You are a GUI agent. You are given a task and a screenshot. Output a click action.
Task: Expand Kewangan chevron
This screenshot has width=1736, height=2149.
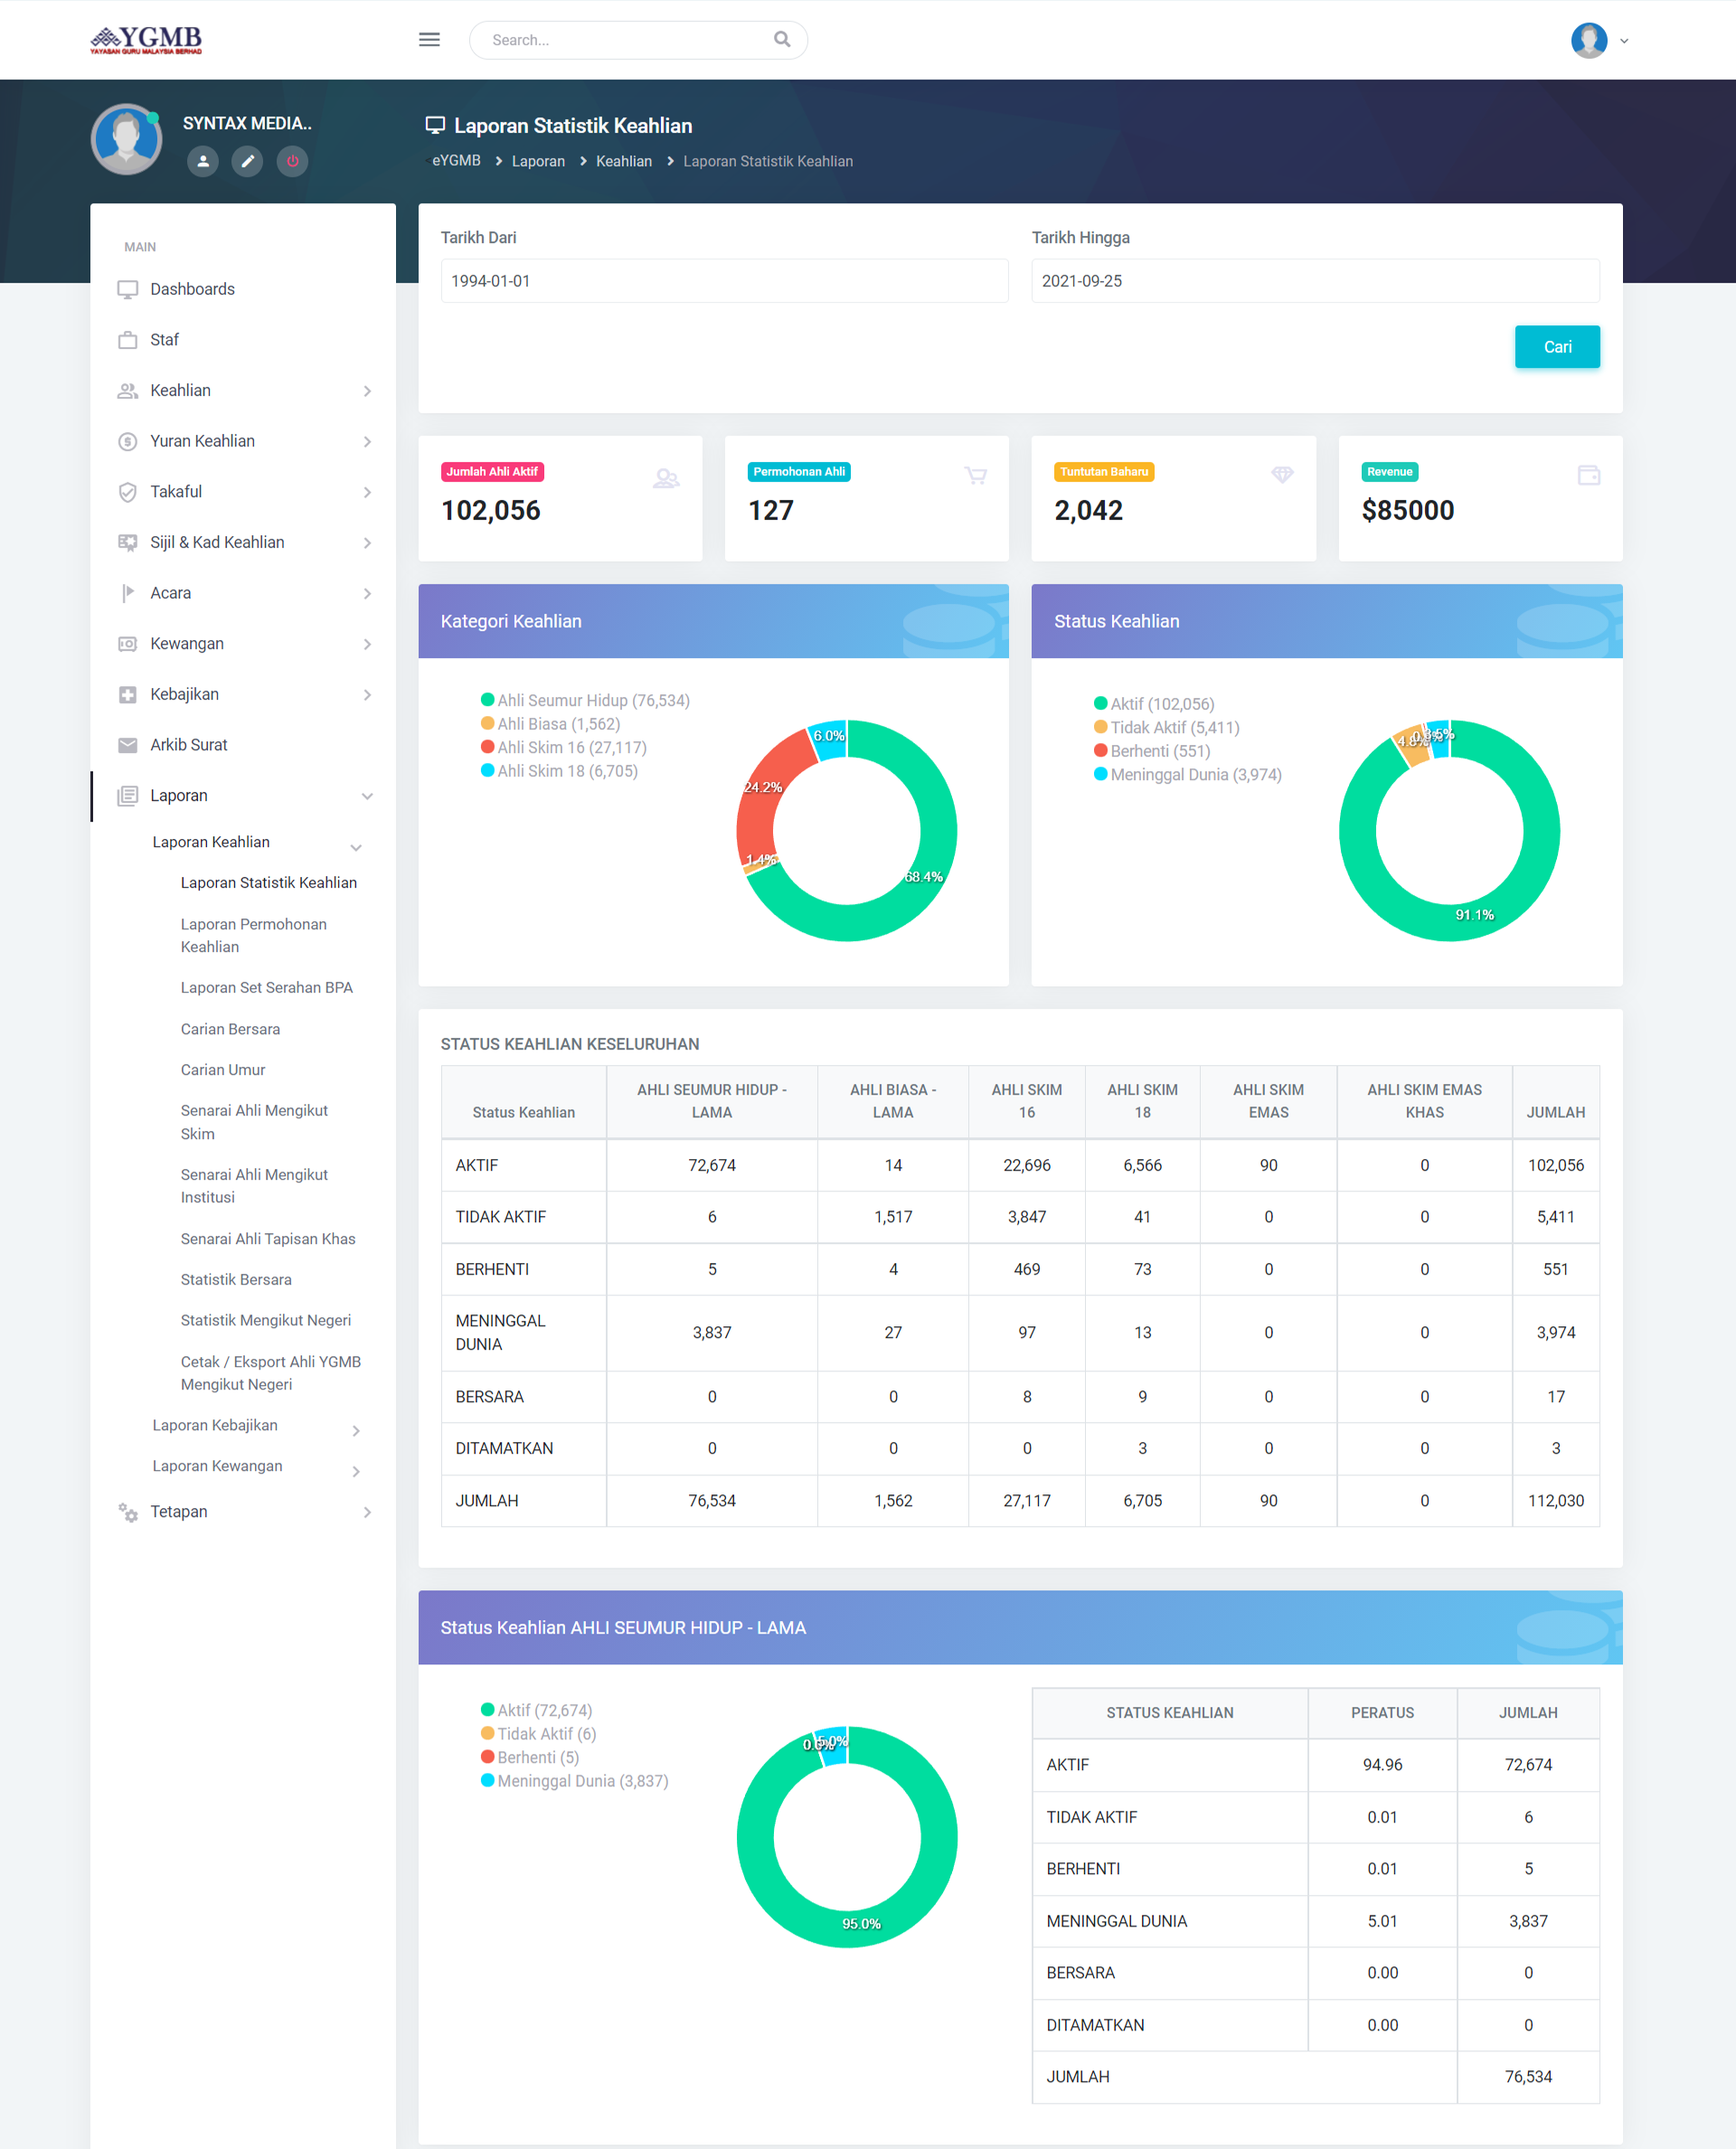(367, 644)
